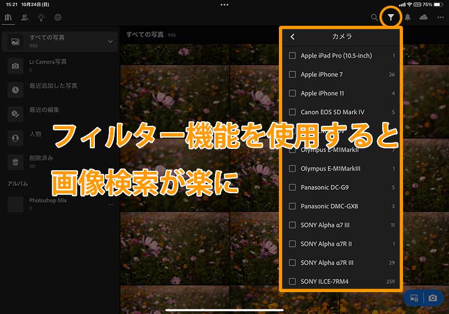Select すべての写真 in the sidebar

(x=59, y=42)
